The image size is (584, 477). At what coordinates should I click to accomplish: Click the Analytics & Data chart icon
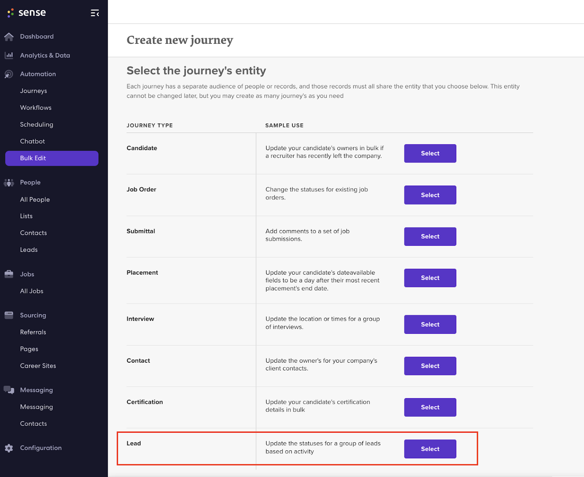coord(9,56)
